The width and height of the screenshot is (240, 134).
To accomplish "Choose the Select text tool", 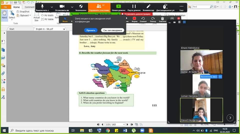I will (12, 15).
